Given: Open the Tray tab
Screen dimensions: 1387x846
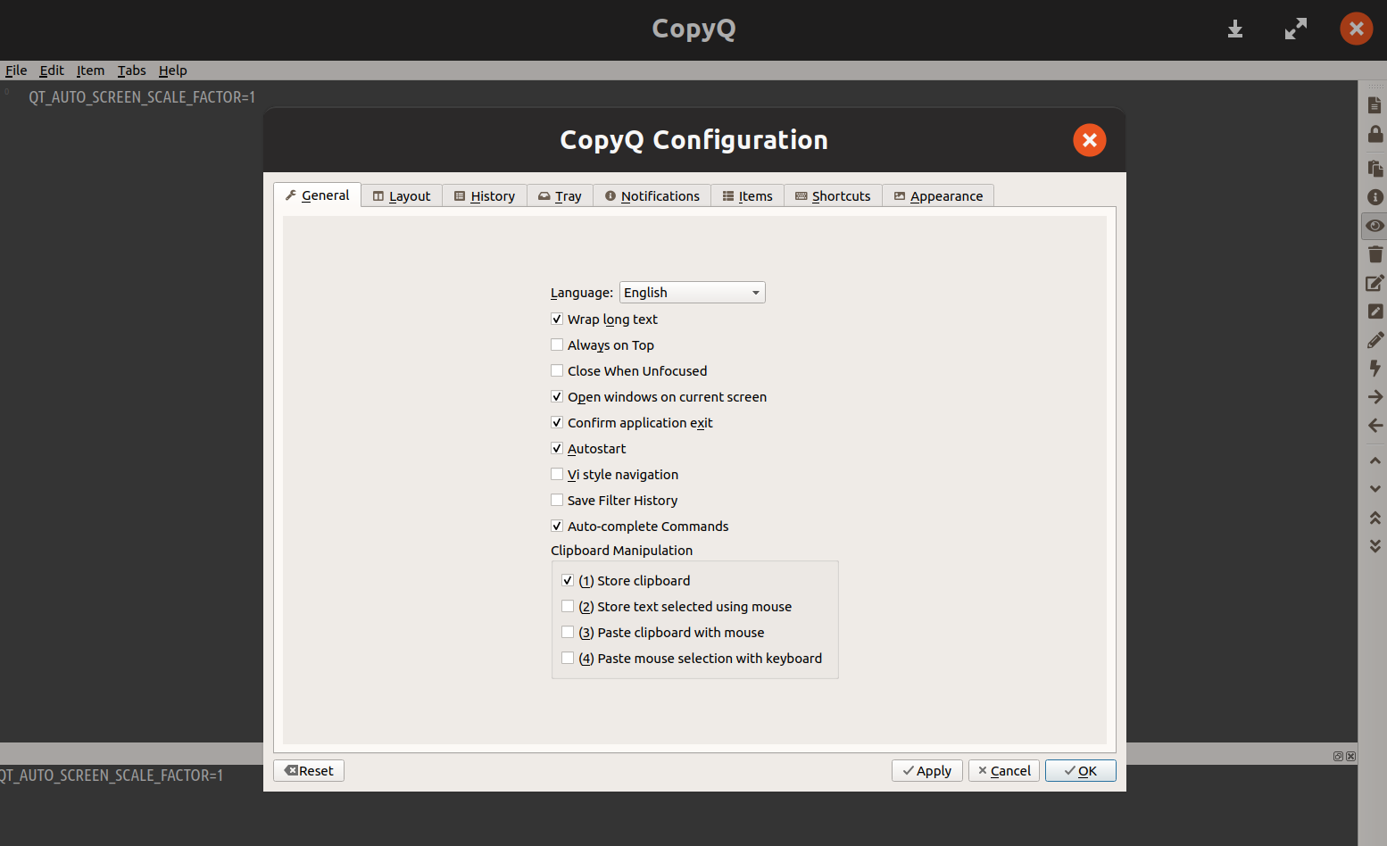Looking at the screenshot, I should [x=560, y=196].
